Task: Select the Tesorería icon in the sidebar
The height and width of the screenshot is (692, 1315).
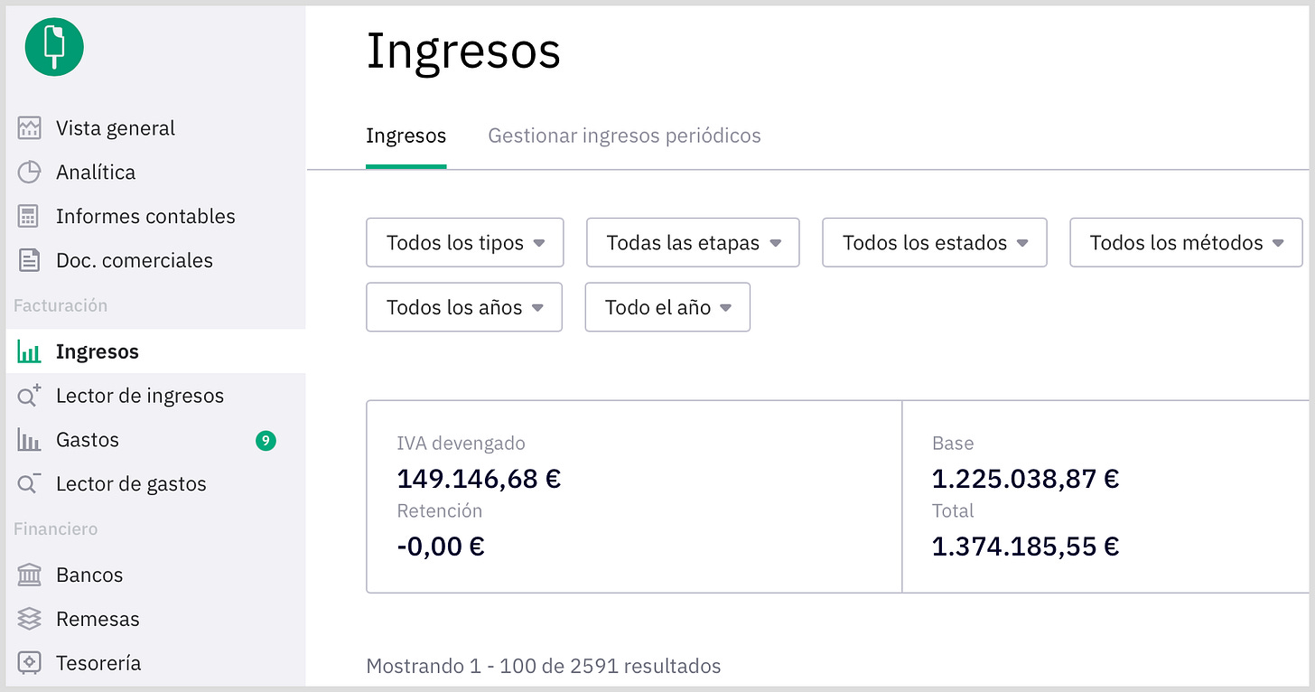Action: pyautogui.click(x=30, y=662)
